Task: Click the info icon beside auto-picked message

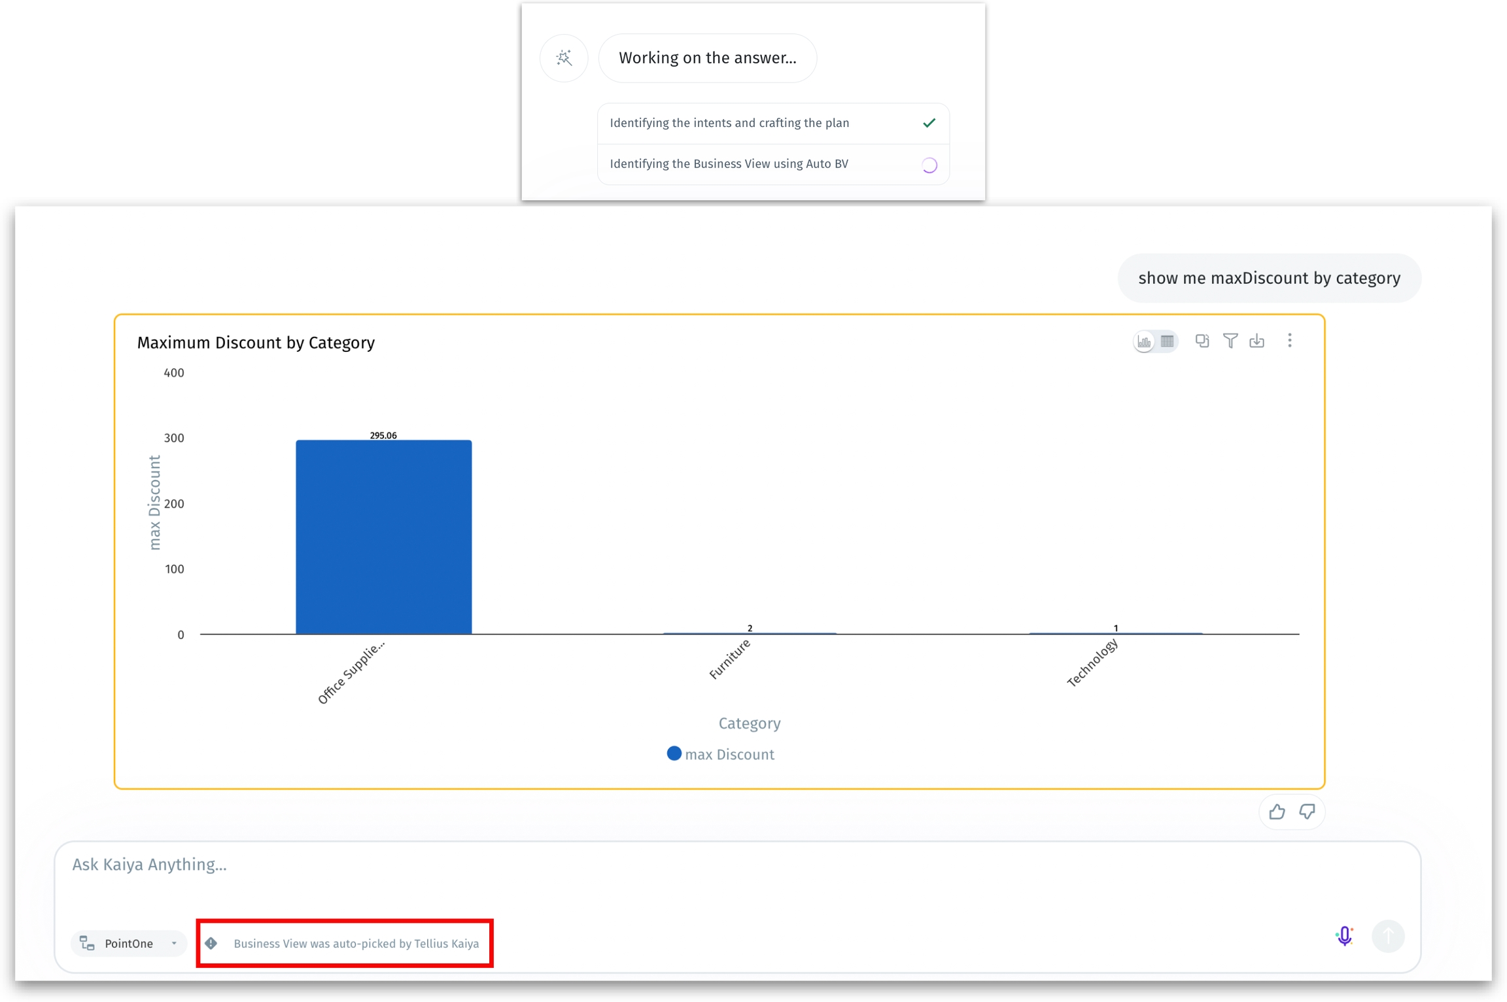Action: (211, 943)
